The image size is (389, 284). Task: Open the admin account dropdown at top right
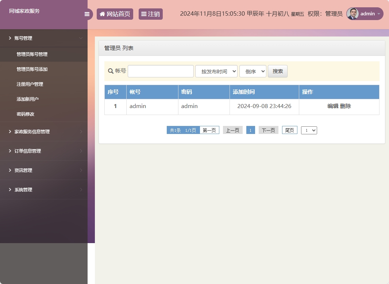pos(379,14)
